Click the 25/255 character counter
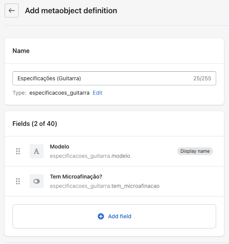 (x=202, y=78)
